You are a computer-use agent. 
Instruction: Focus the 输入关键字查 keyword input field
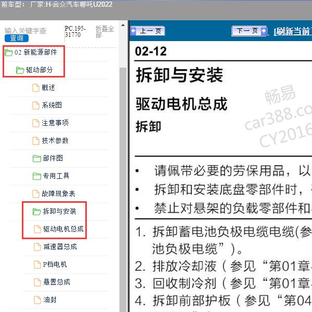point(25,31)
